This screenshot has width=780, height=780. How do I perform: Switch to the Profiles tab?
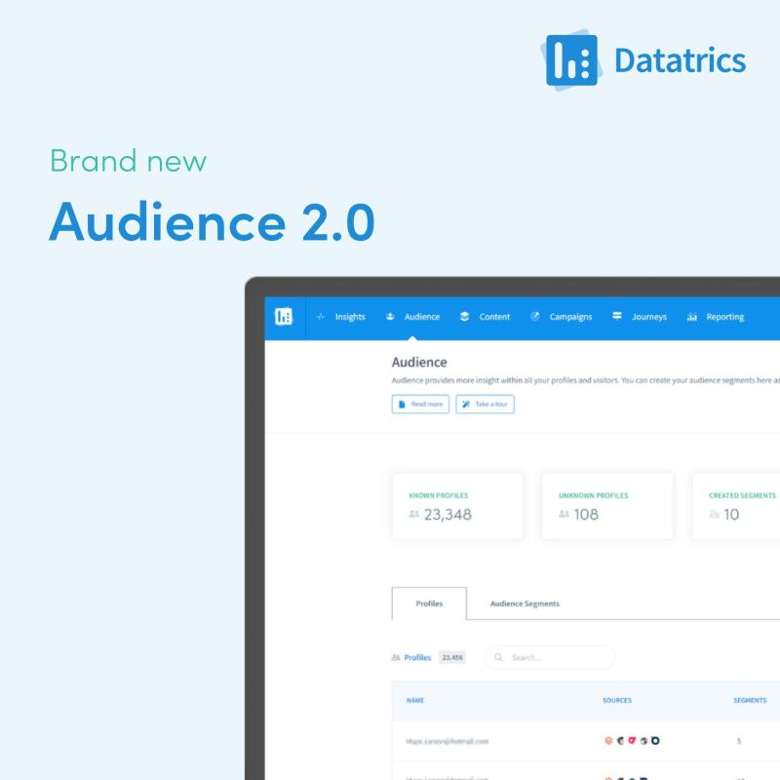pos(429,604)
